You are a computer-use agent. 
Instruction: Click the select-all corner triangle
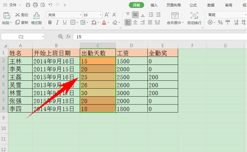5,45
